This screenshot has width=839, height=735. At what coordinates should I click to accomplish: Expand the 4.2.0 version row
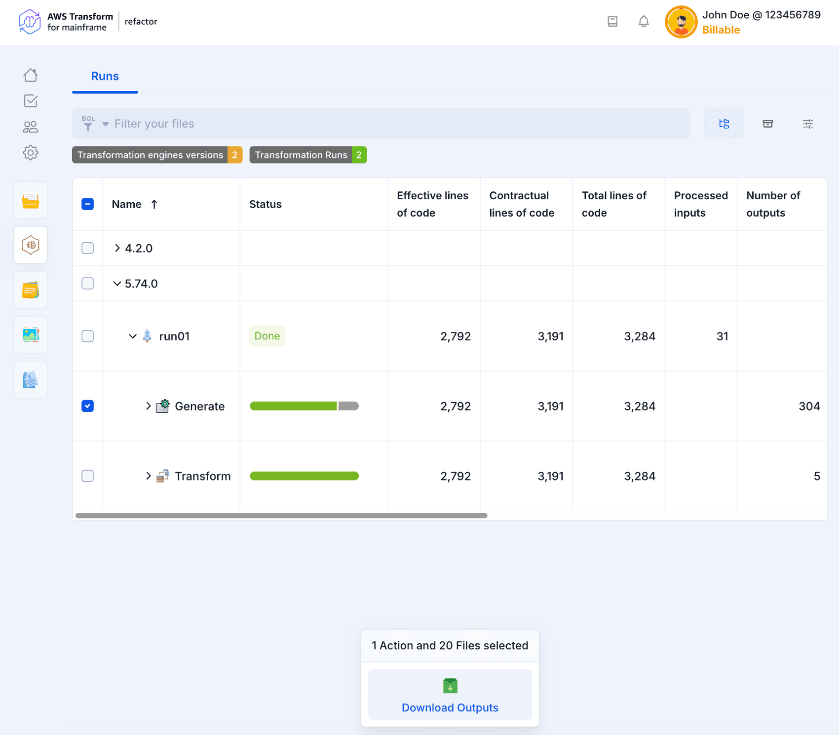point(117,248)
